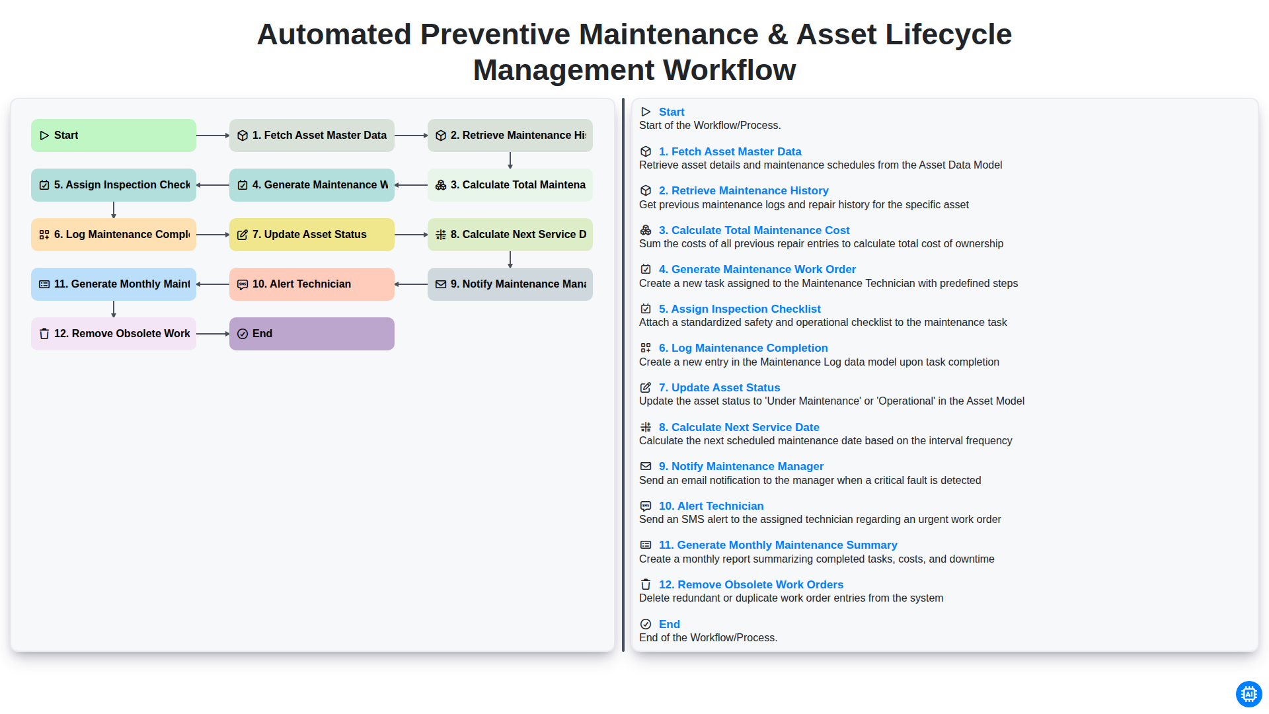
Task: Click the calendar-check icon in Assign Inspection node
Action: pyautogui.click(x=44, y=185)
